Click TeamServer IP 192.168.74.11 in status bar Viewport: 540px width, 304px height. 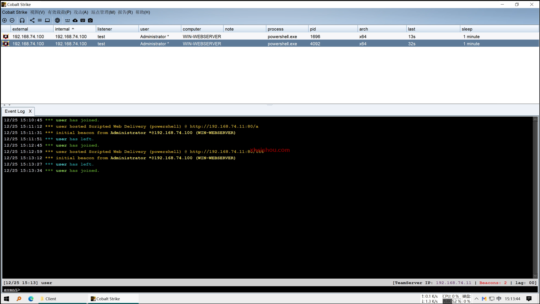pos(453,283)
